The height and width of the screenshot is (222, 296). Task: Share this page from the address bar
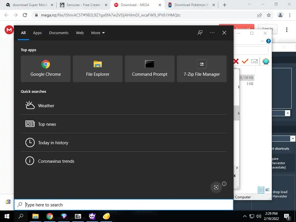point(260,15)
